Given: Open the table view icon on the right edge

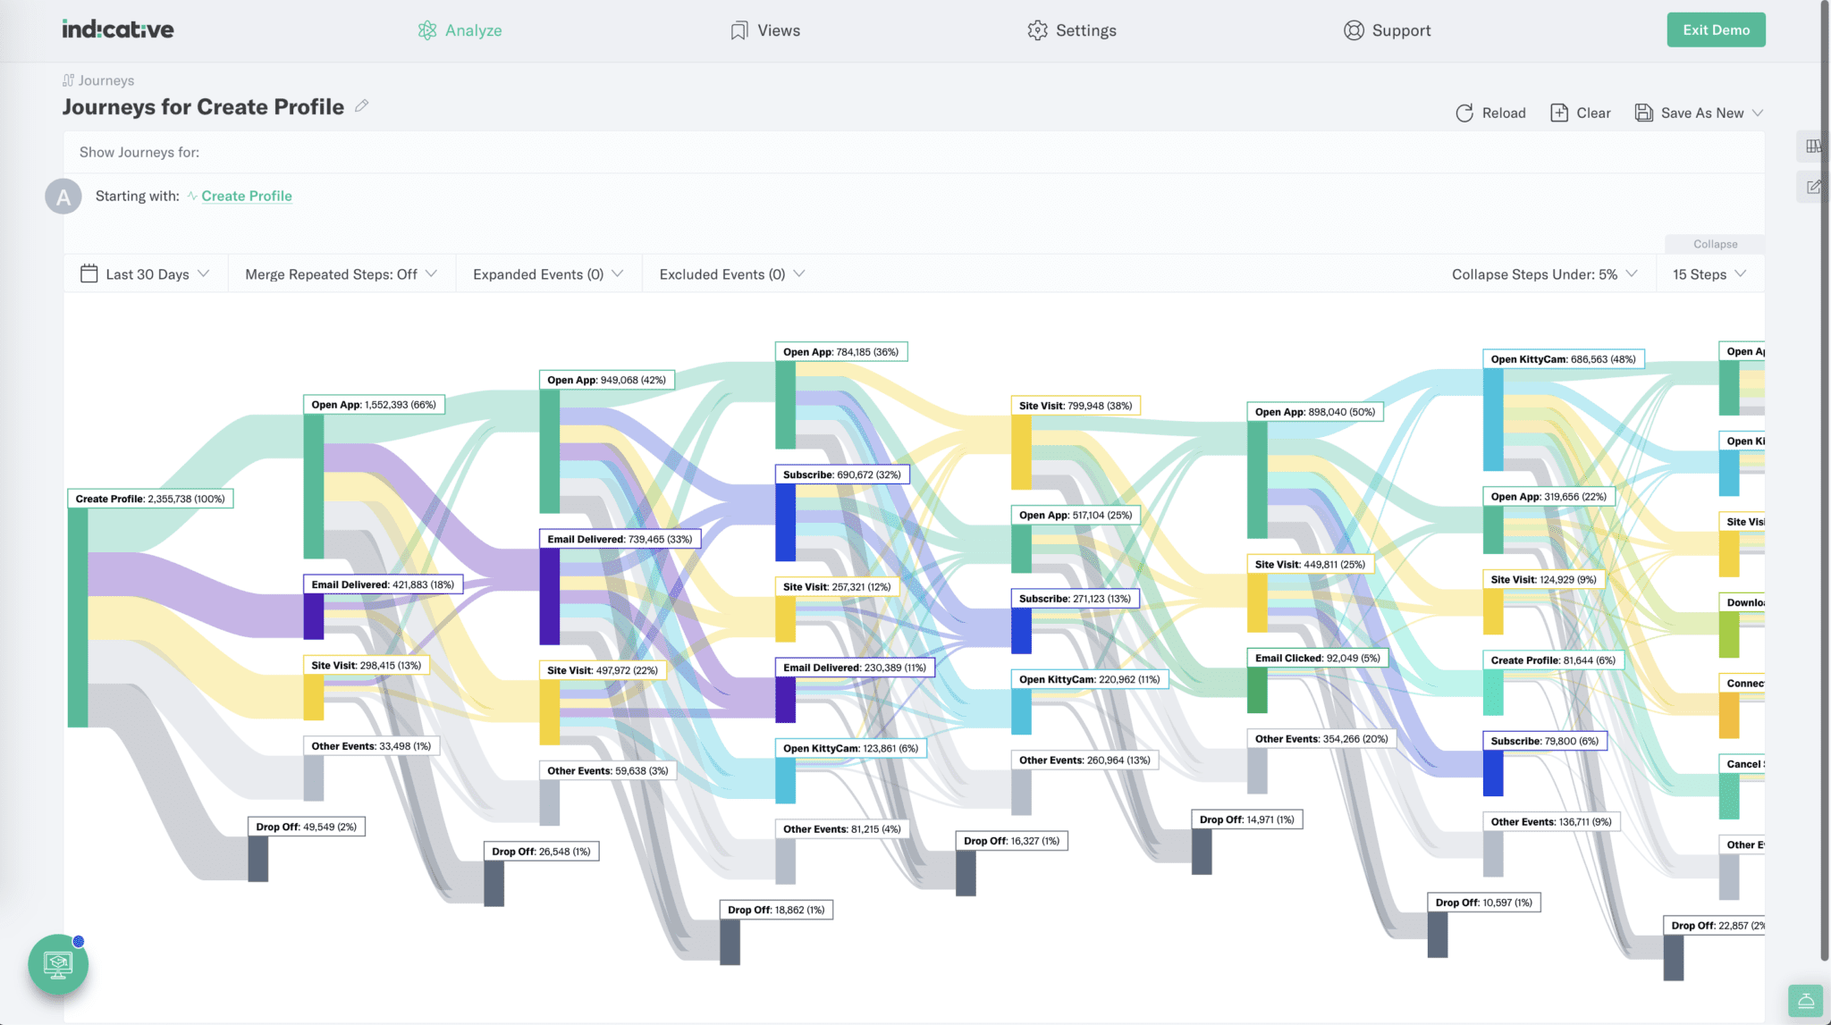Looking at the screenshot, I should (1815, 146).
